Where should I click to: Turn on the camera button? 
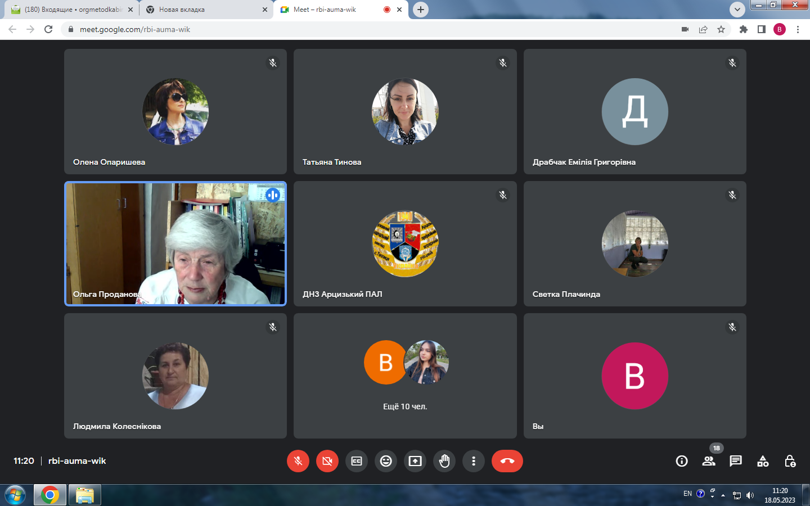point(327,461)
